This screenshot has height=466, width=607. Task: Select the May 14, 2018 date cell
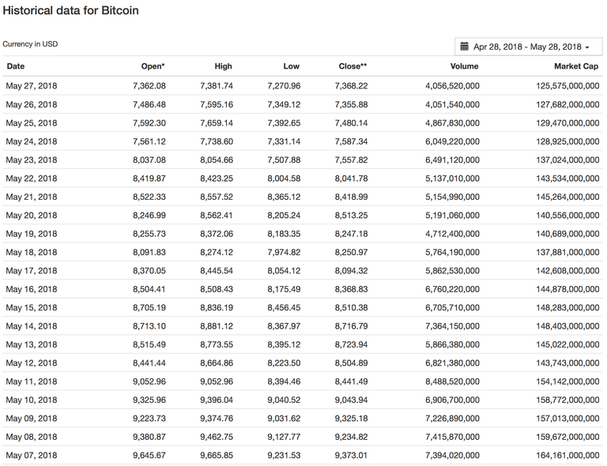click(32, 326)
